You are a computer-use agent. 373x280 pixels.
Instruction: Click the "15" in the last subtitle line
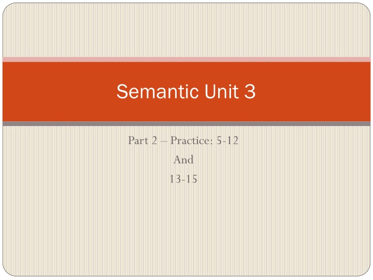tap(192, 179)
